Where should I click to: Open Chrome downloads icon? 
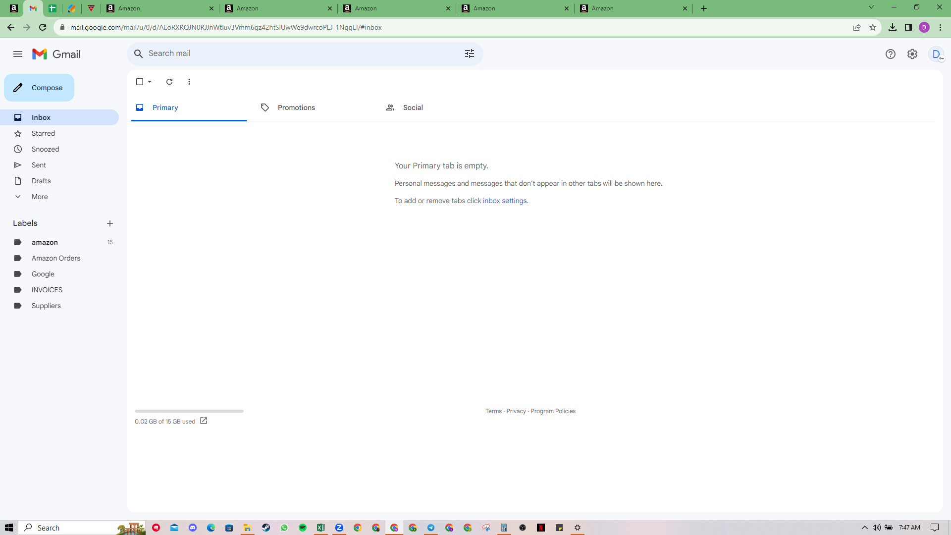893,27
